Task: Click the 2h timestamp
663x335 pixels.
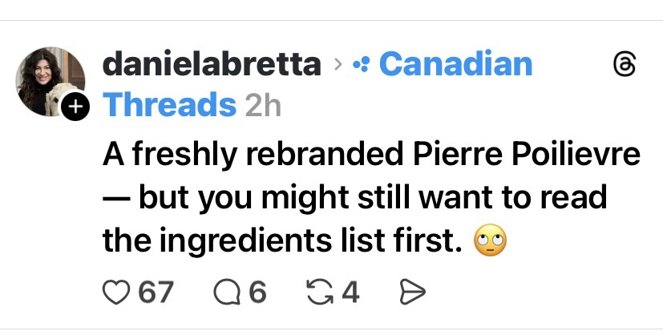Action: point(262,104)
